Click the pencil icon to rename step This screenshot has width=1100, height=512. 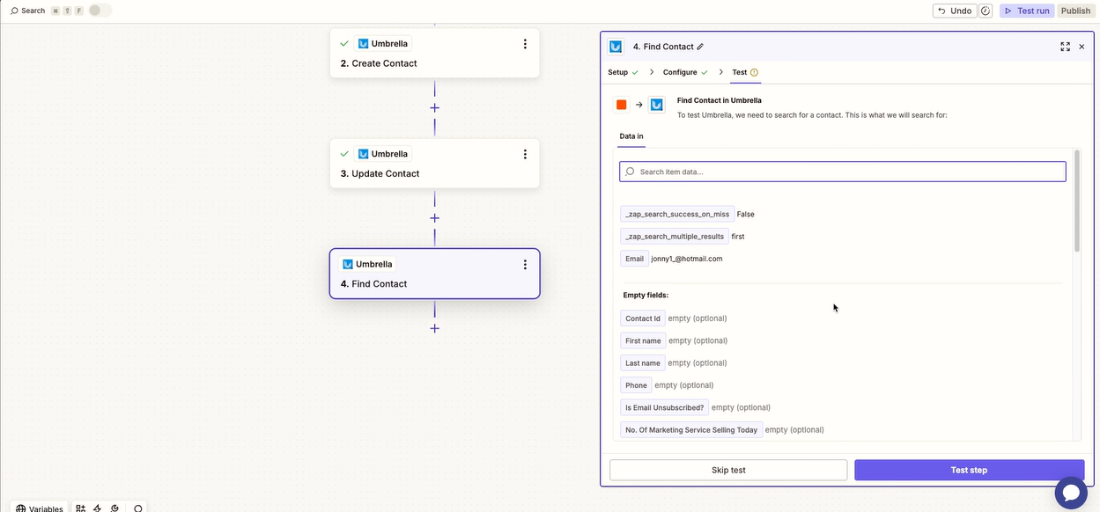coord(701,47)
